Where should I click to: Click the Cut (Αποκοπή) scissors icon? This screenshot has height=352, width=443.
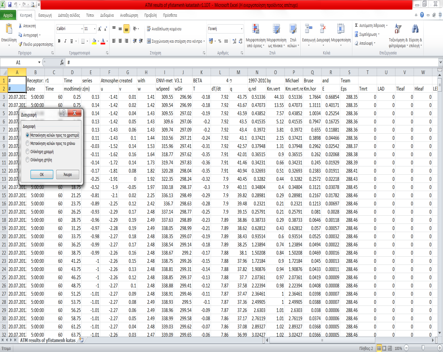point(20,26)
